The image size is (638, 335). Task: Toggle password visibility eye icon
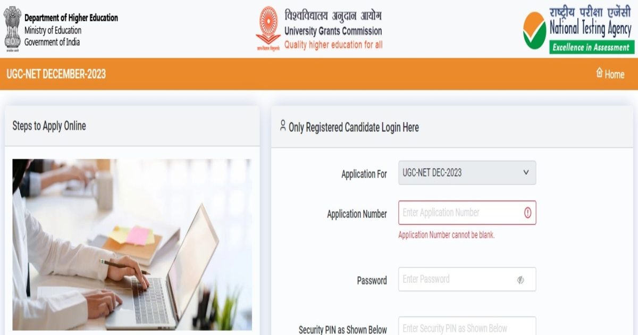click(521, 280)
